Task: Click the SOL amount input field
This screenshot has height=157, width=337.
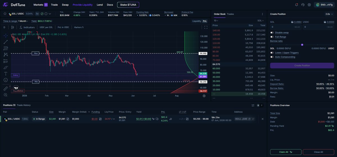Action: [x=285, y=27]
